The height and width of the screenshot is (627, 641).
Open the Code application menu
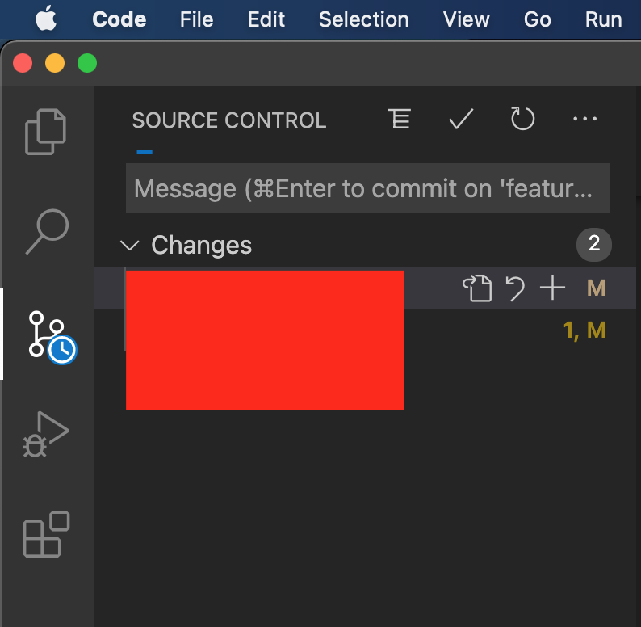pos(119,19)
